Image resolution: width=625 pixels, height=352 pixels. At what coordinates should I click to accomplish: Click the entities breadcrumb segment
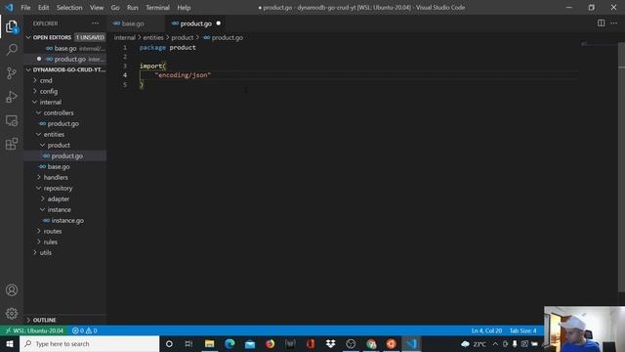(x=153, y=37)
